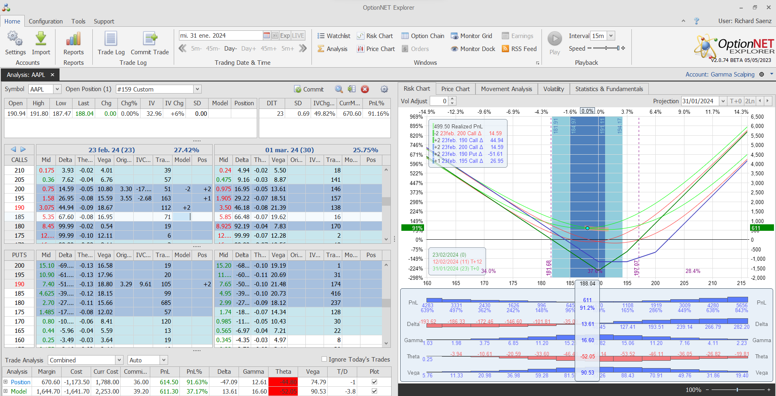The height and width of the screenshot is (396, 776).
Task: Open Analysis window from ribbon
Action: pyautogui.click(x=332, y=49)
